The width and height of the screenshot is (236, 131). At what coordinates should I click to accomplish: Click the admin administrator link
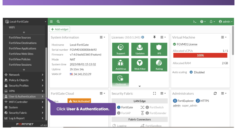click(x=177, y=105)
